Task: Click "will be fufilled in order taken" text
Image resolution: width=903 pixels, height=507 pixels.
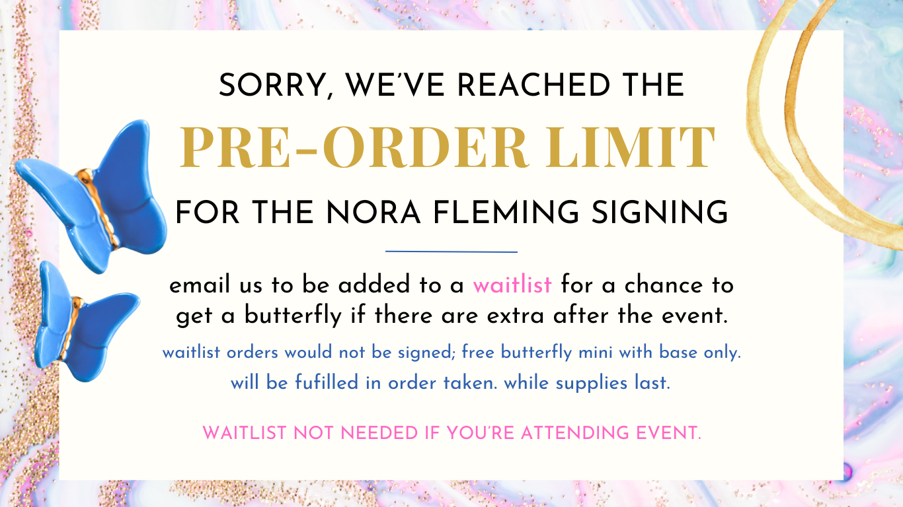Action: (364, 383)
